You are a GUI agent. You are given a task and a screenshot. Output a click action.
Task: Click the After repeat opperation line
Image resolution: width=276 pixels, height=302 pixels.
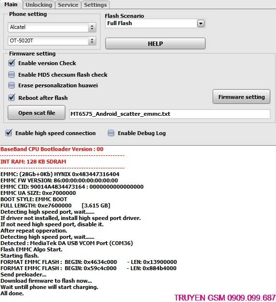(34, 231)
